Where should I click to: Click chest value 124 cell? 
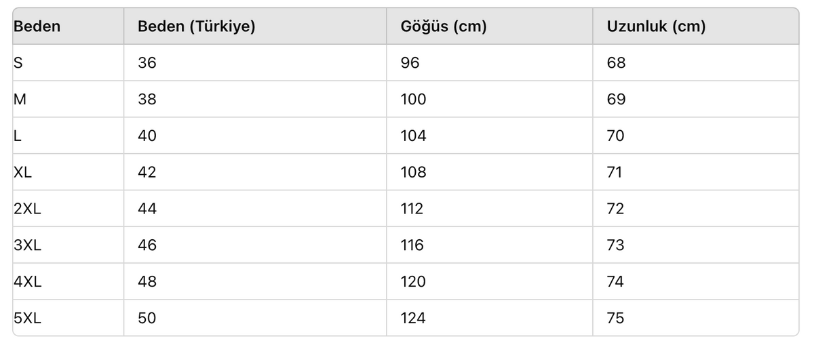pyautogui.click(x=413, y=318)
